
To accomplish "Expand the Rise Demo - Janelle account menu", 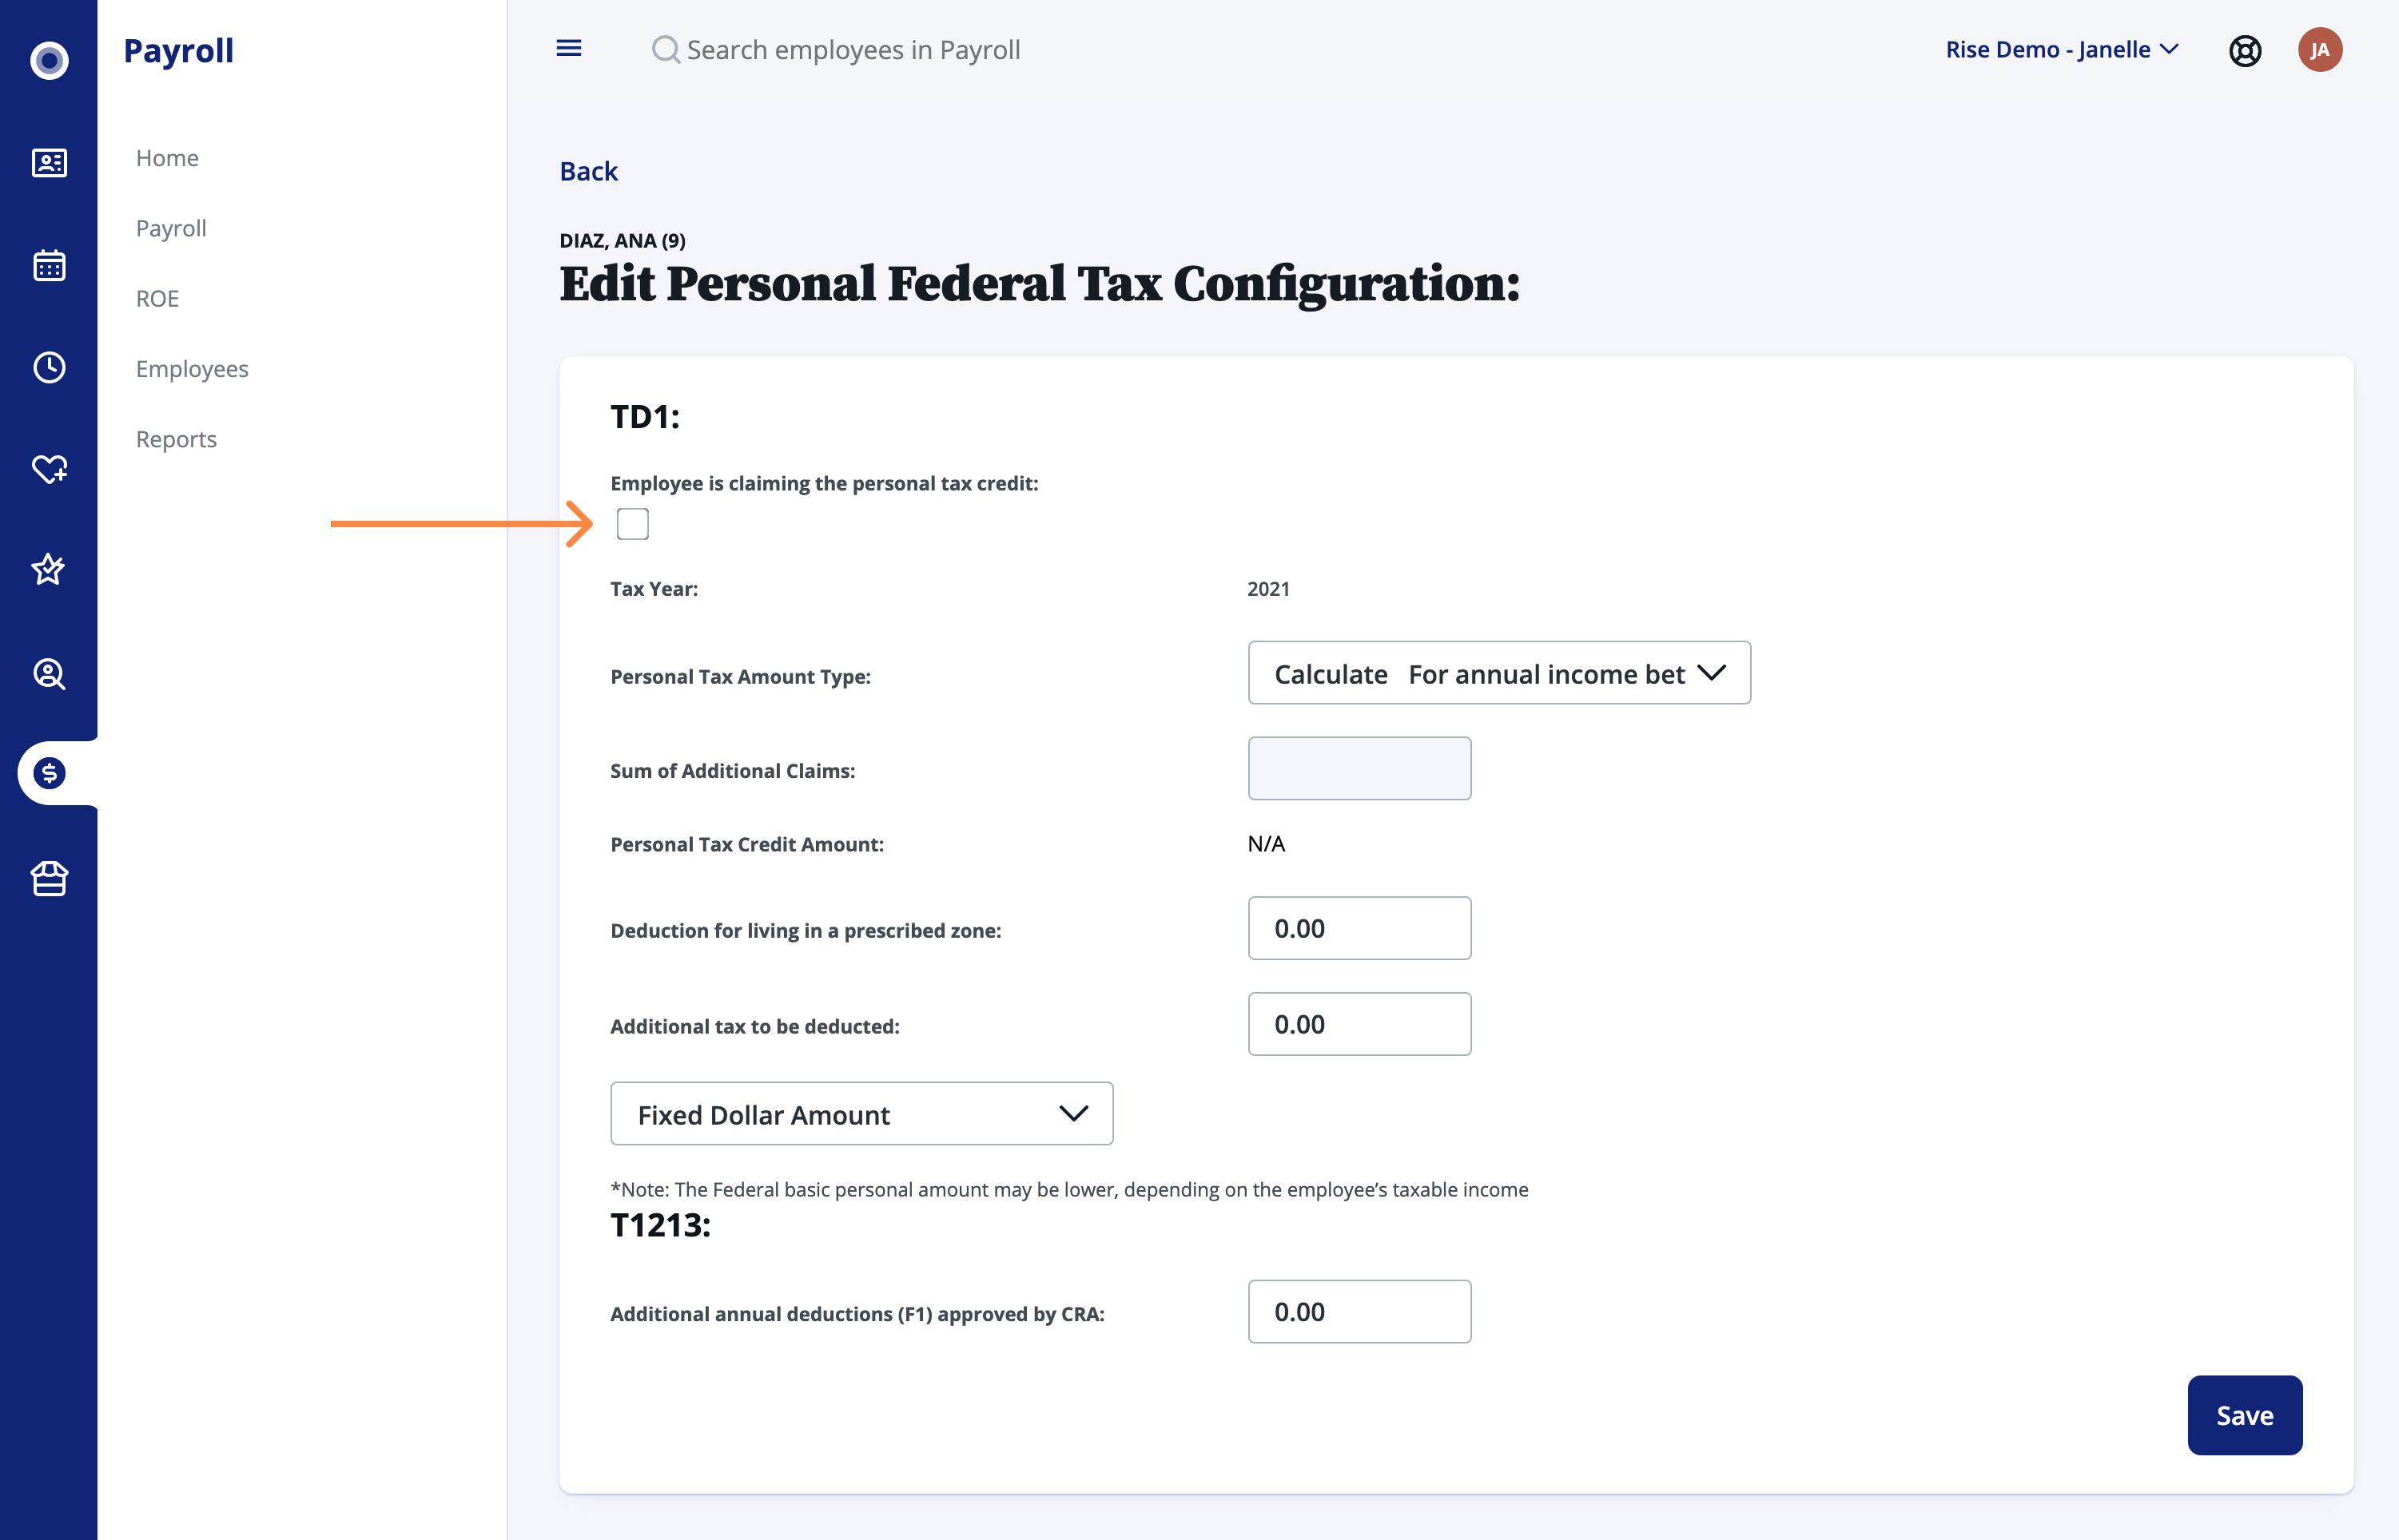I will tap(2061, 49).
